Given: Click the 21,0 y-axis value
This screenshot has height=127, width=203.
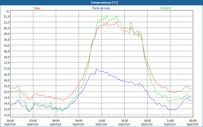Looking at the screenshot, I should (7, 22).
